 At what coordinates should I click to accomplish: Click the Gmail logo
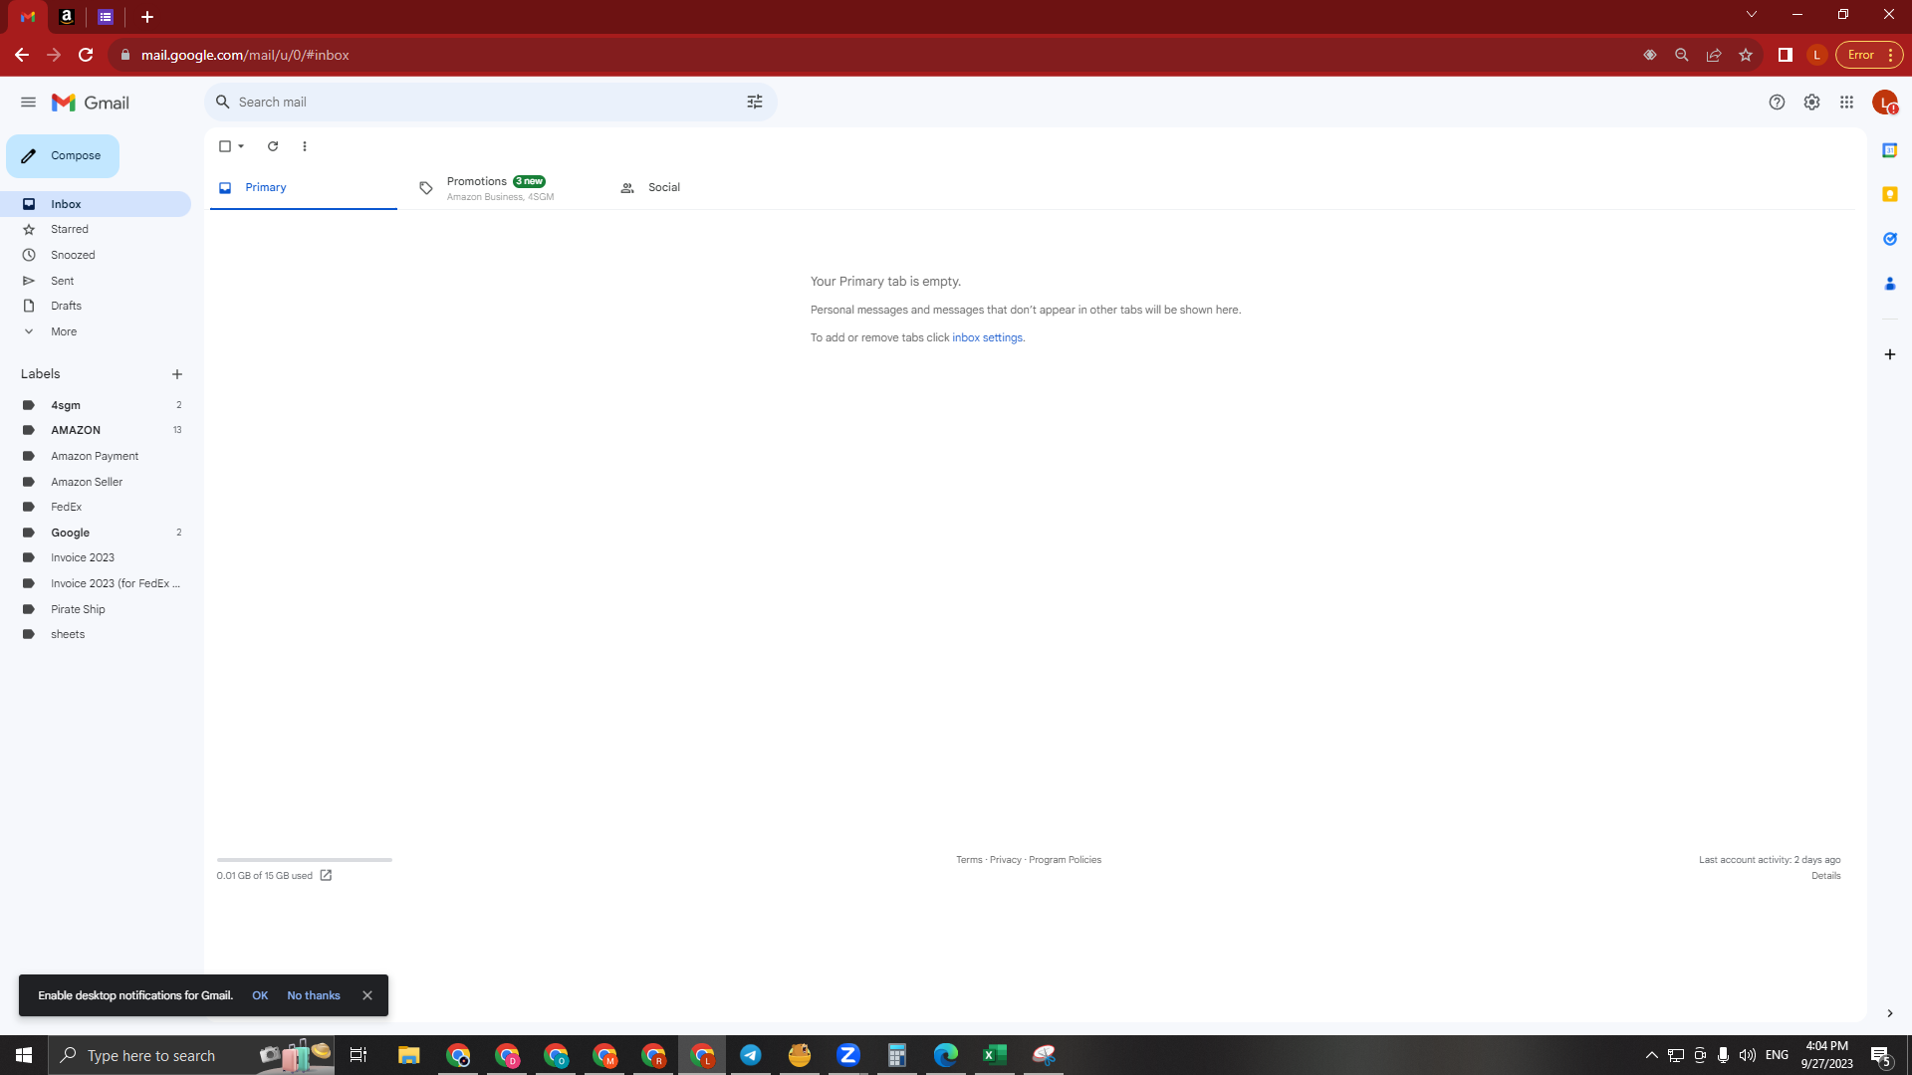click(91, 103)
